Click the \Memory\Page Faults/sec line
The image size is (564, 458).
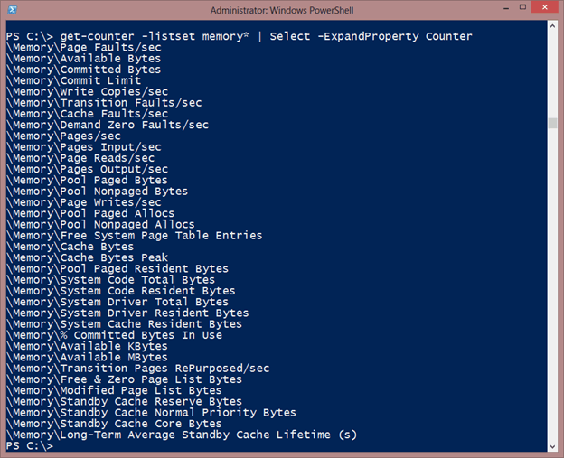tap(84, 48)
